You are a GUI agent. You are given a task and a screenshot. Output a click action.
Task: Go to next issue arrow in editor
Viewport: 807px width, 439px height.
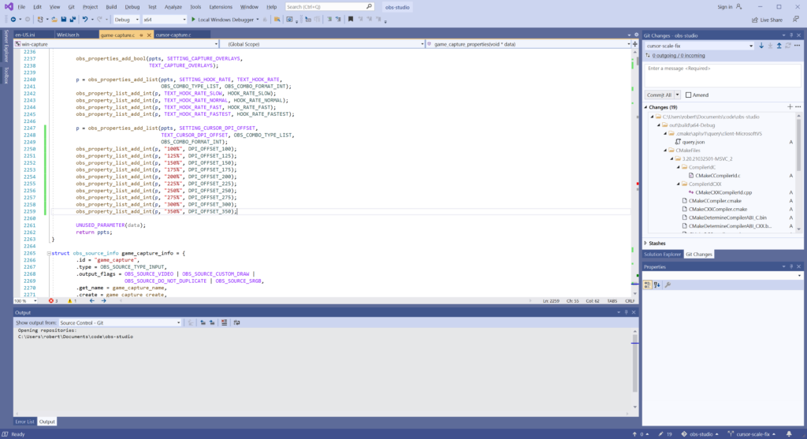(x=103, y=300)
